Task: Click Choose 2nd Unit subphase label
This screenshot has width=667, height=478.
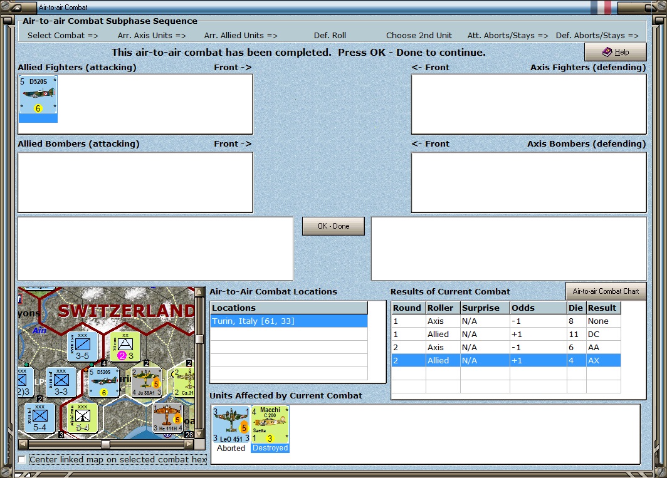Action: (x=419, y=36)
